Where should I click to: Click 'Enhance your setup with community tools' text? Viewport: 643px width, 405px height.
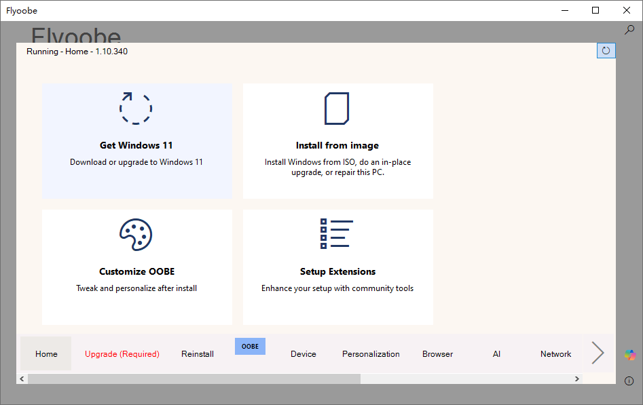(x=337, y=288)
